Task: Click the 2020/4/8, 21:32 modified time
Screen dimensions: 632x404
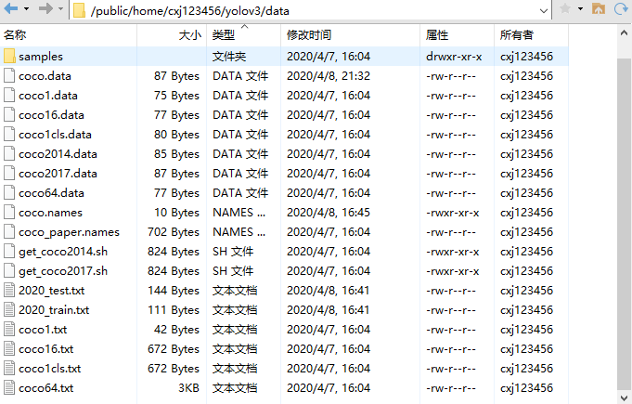Action: [x=329, y=76]
